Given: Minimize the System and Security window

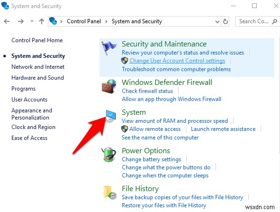Looking at the screenshot, I should (x=233, y=6).
